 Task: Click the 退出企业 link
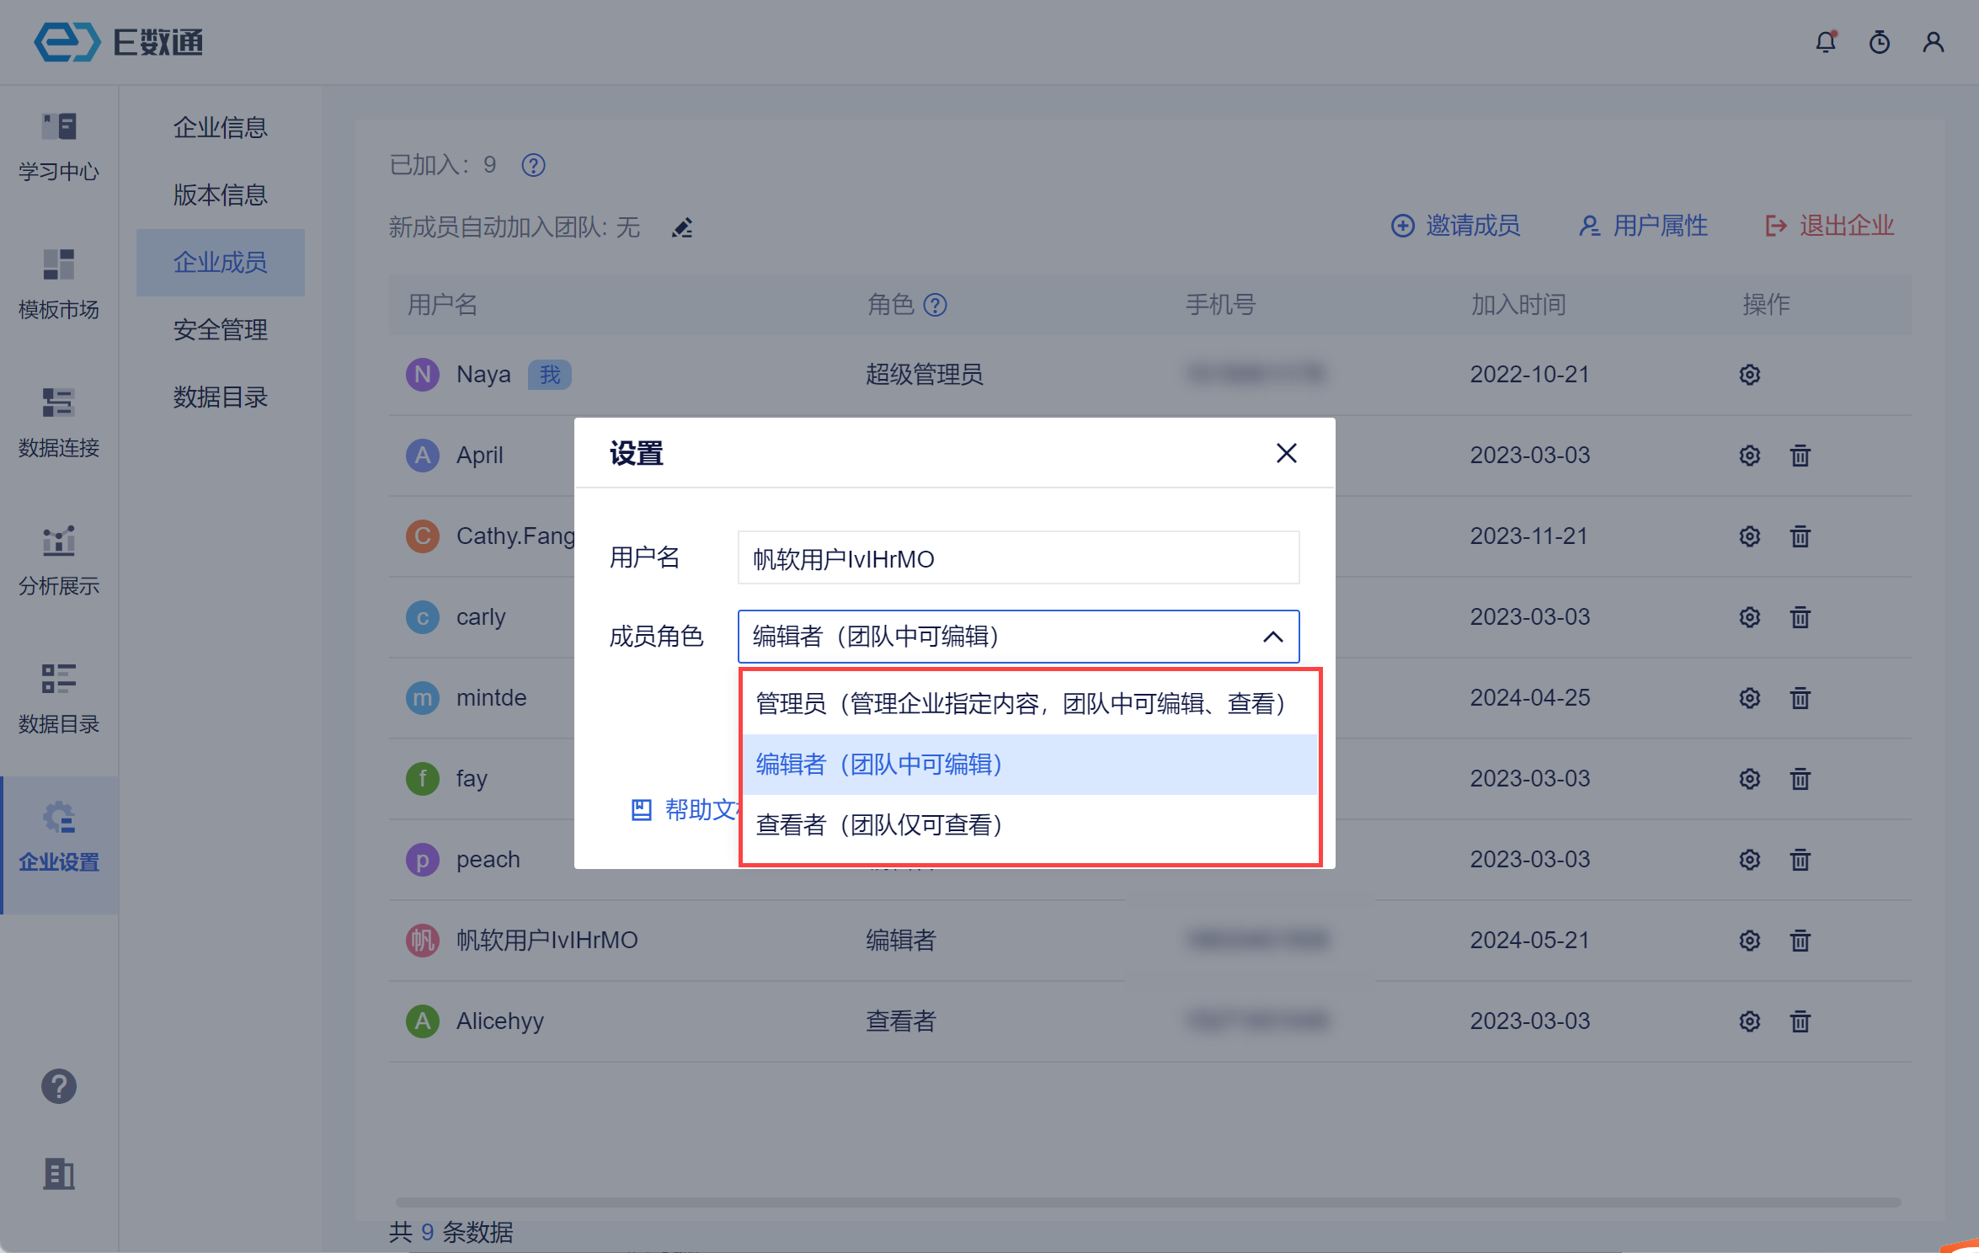pos(1829,226)
